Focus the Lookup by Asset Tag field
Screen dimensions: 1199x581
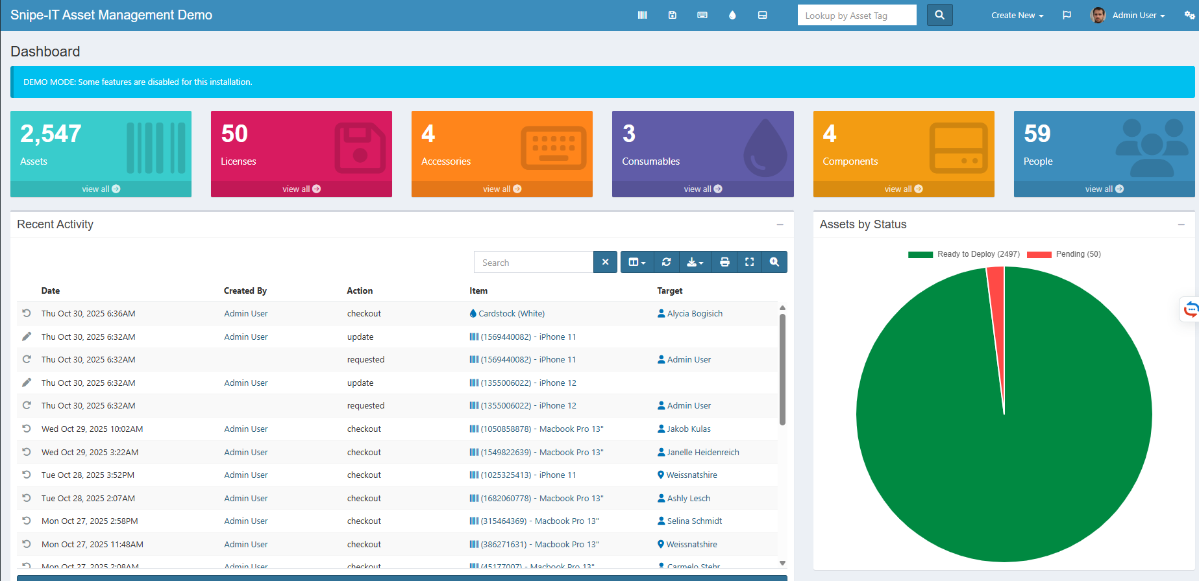tap(856, 16)
